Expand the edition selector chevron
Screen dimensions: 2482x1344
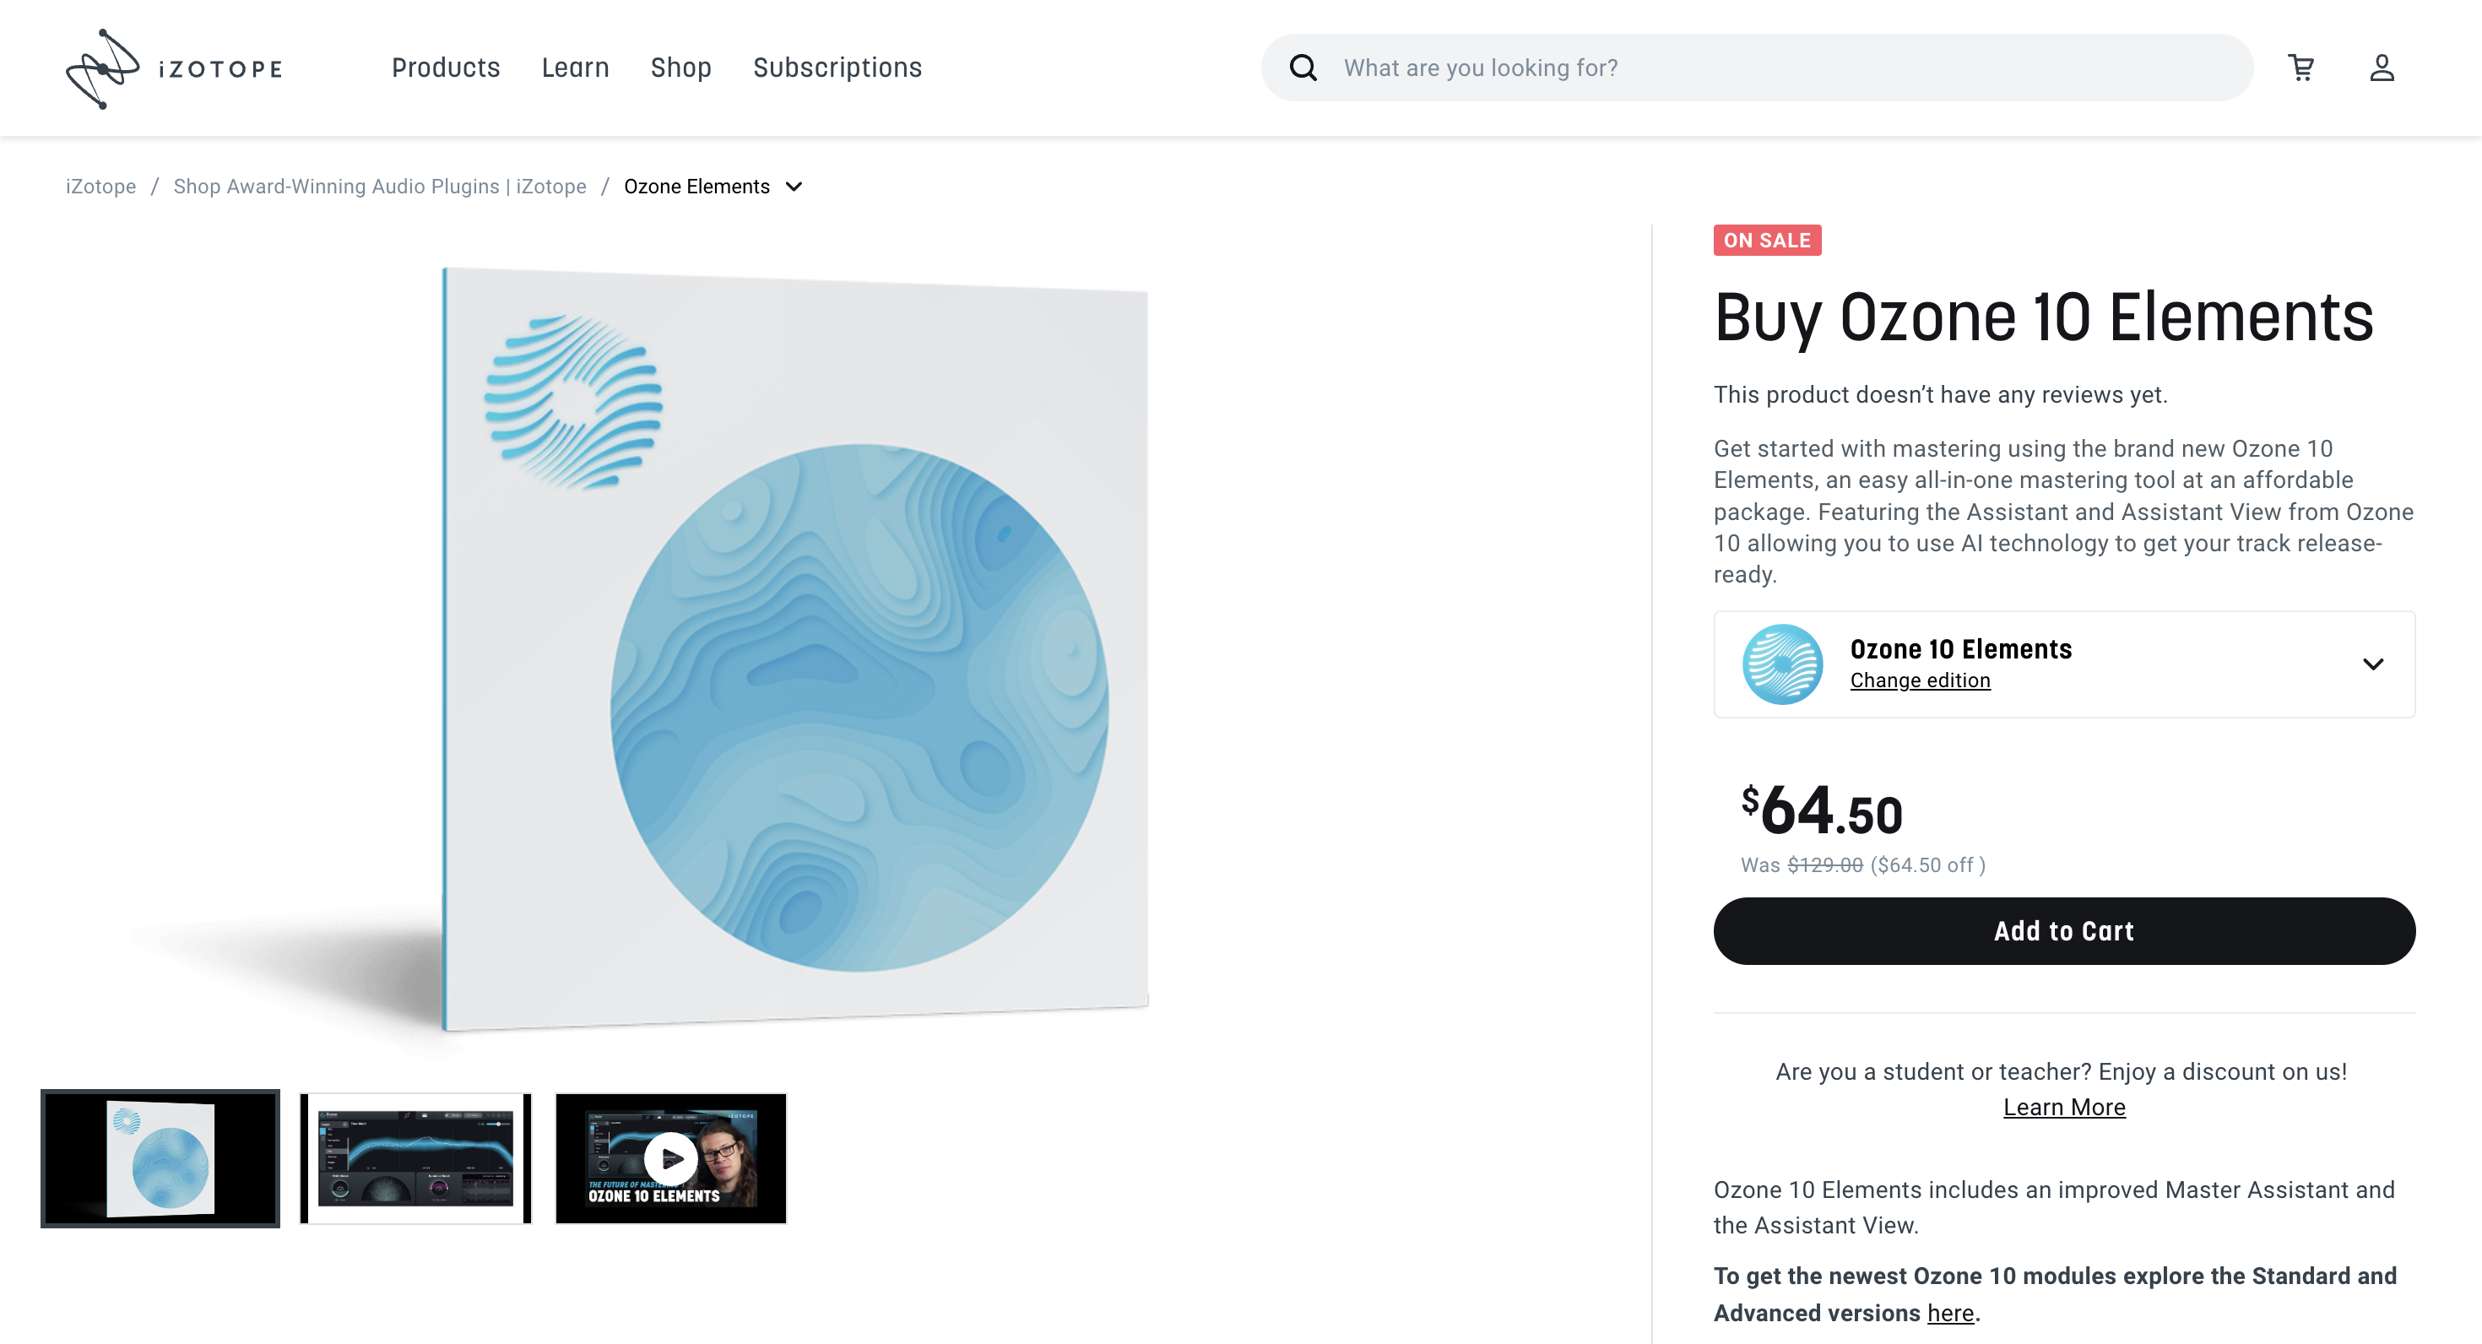(x=2372, y=664)
